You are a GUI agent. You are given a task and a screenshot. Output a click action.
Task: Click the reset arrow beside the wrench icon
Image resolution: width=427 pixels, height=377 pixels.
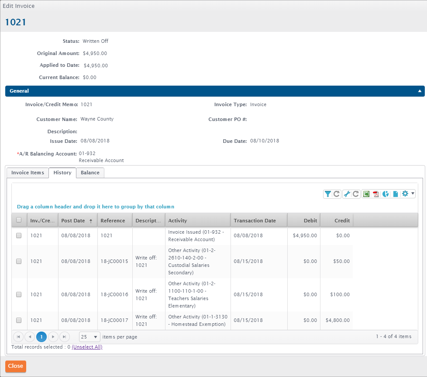(356, 194)
